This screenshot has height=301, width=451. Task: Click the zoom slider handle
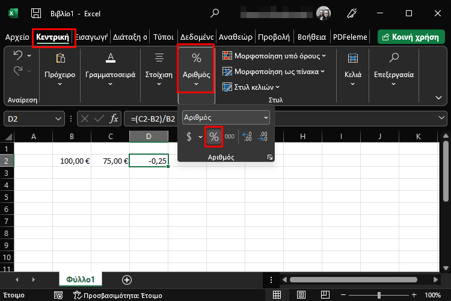tap(379, 294)
